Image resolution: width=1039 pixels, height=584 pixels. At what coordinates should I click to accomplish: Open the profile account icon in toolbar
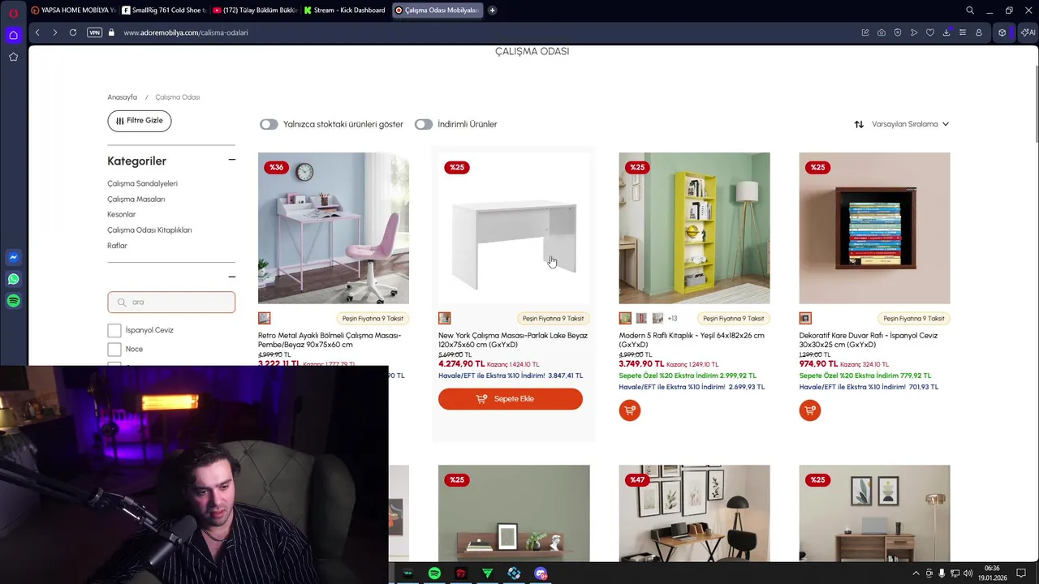(979, 32)
